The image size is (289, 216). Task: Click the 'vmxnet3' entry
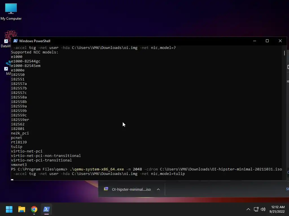pyautogui.click(x=19, y=165)
